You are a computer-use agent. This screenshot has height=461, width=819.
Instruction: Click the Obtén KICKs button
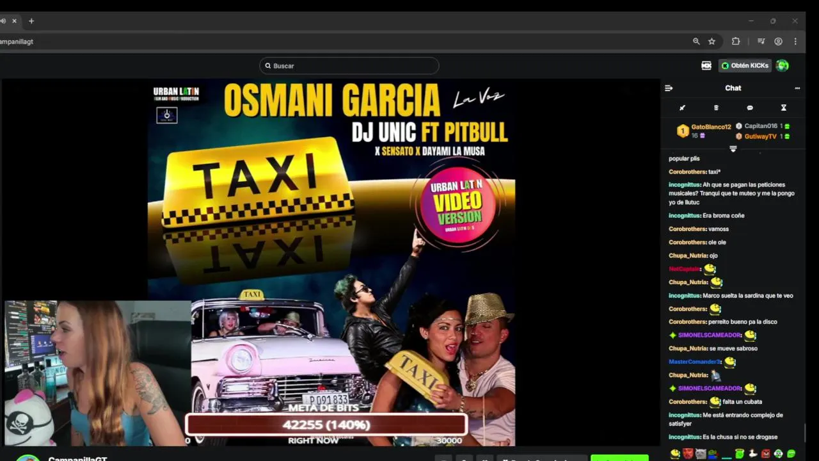click(744, 65)
